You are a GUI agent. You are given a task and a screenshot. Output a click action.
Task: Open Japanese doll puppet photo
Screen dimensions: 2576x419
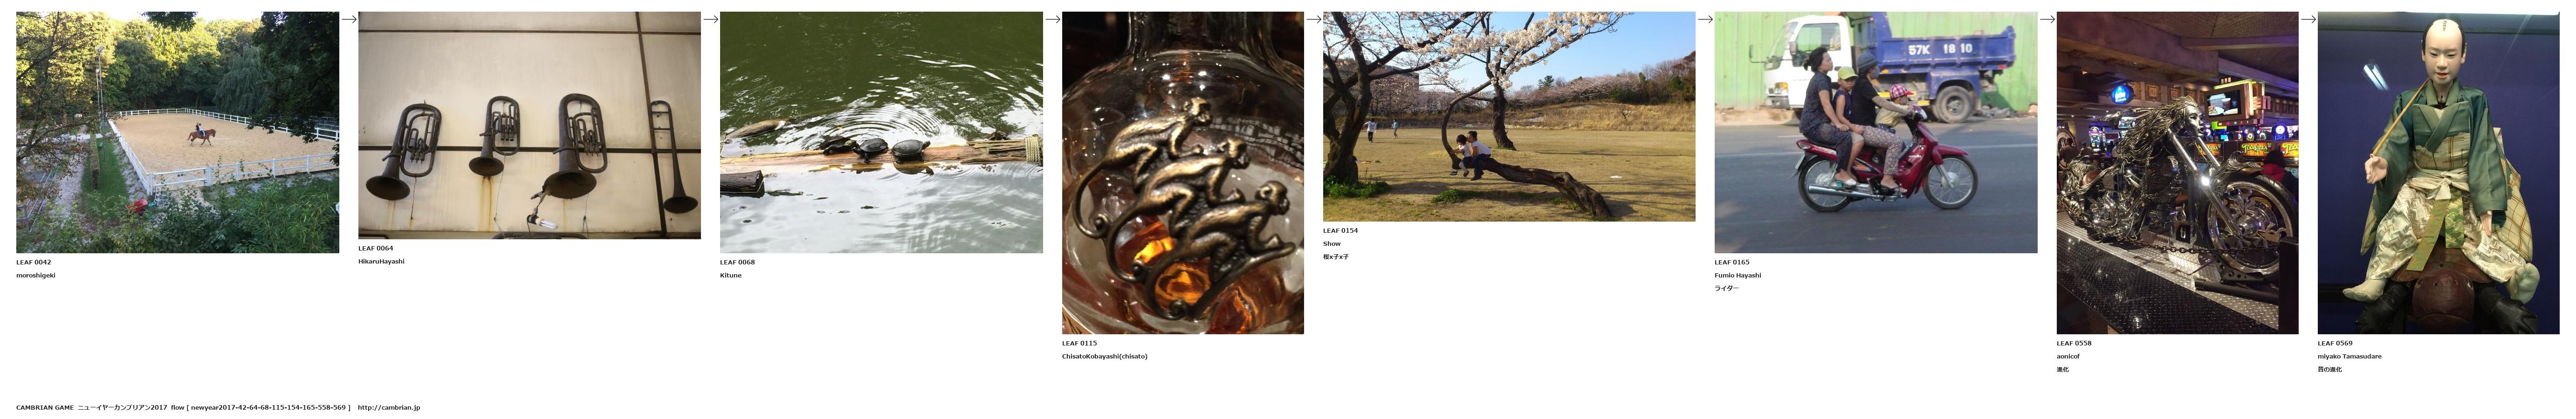tap(2439, 173)
